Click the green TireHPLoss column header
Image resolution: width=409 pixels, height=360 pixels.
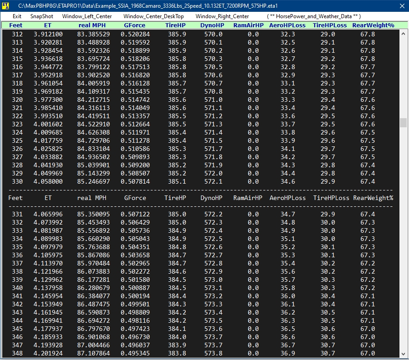[330, 25]
